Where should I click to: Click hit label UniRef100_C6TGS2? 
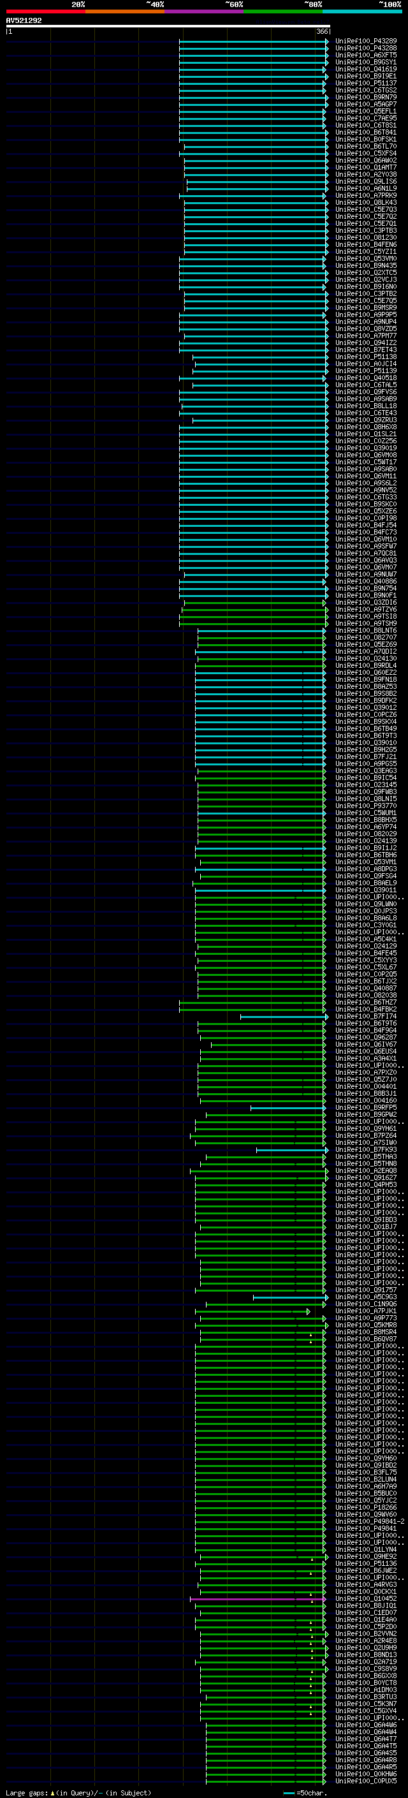point(365,90)
